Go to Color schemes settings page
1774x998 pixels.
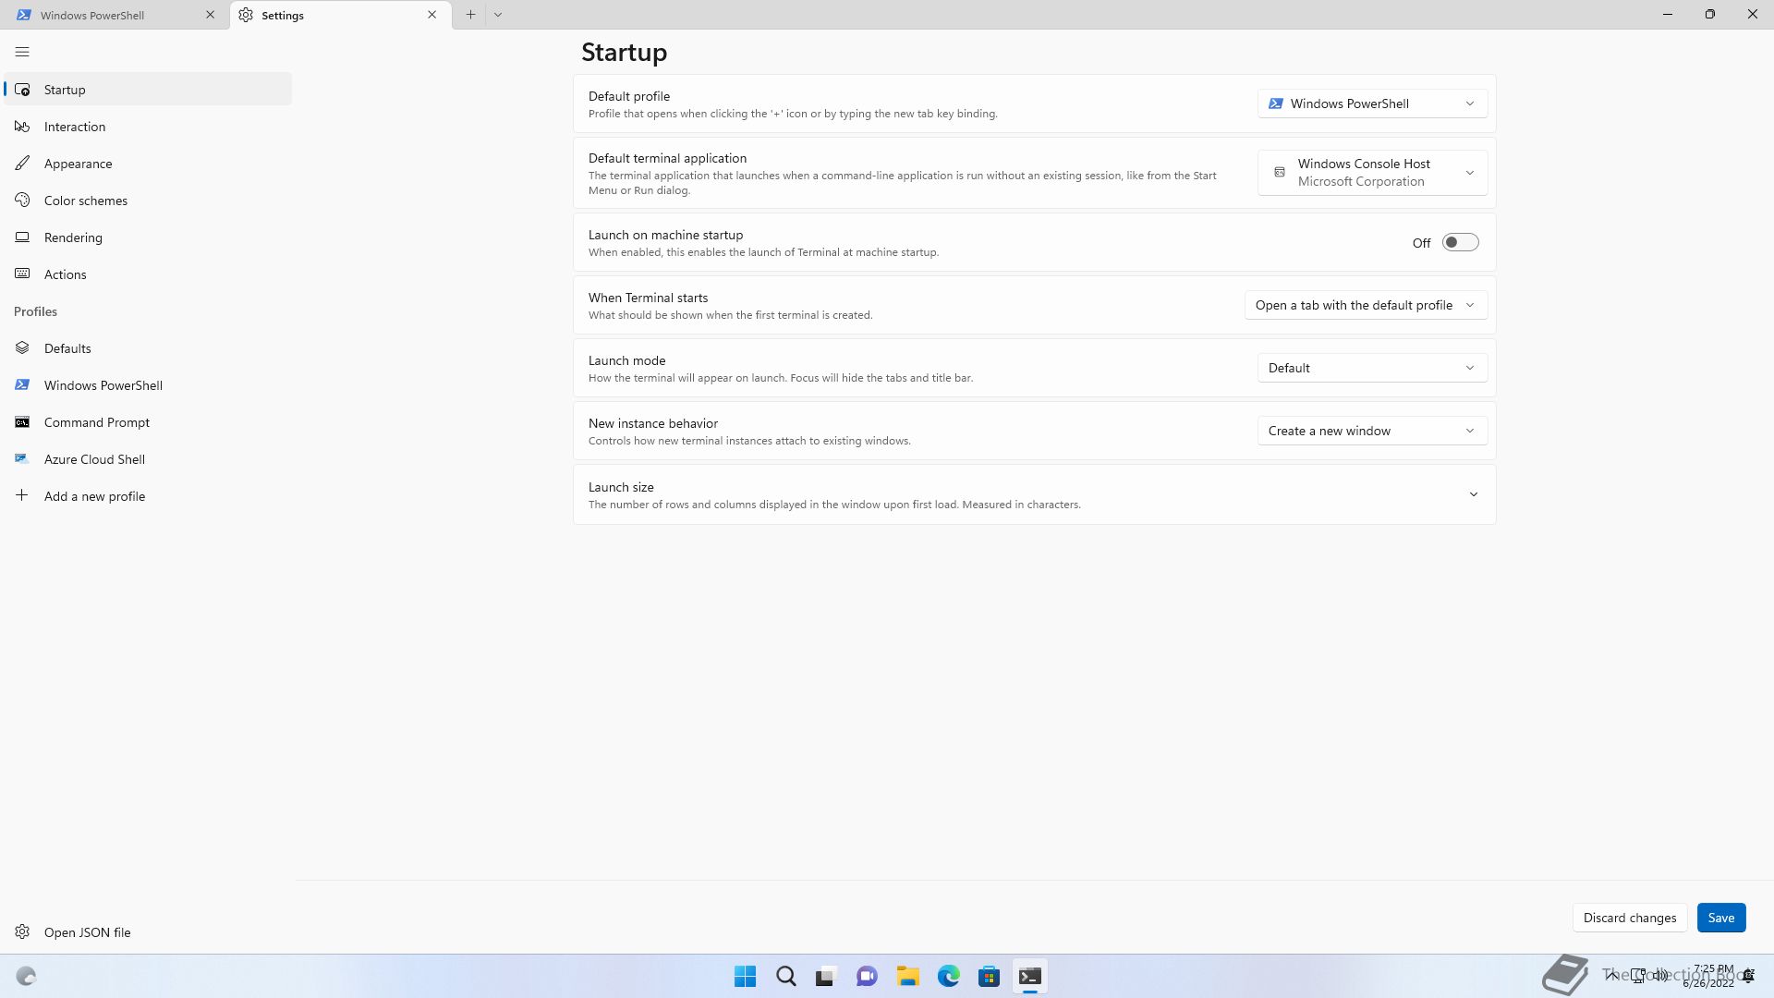(148, 201)
